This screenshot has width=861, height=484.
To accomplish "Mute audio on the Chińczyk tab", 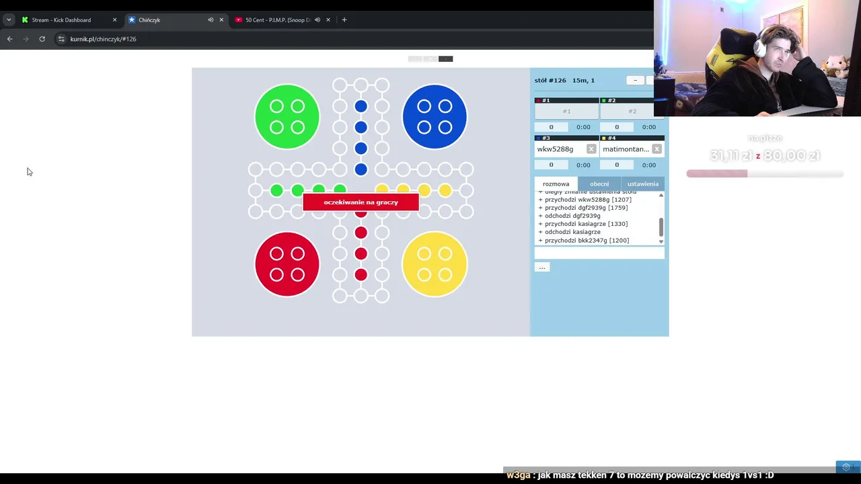I will coord(211,20).
